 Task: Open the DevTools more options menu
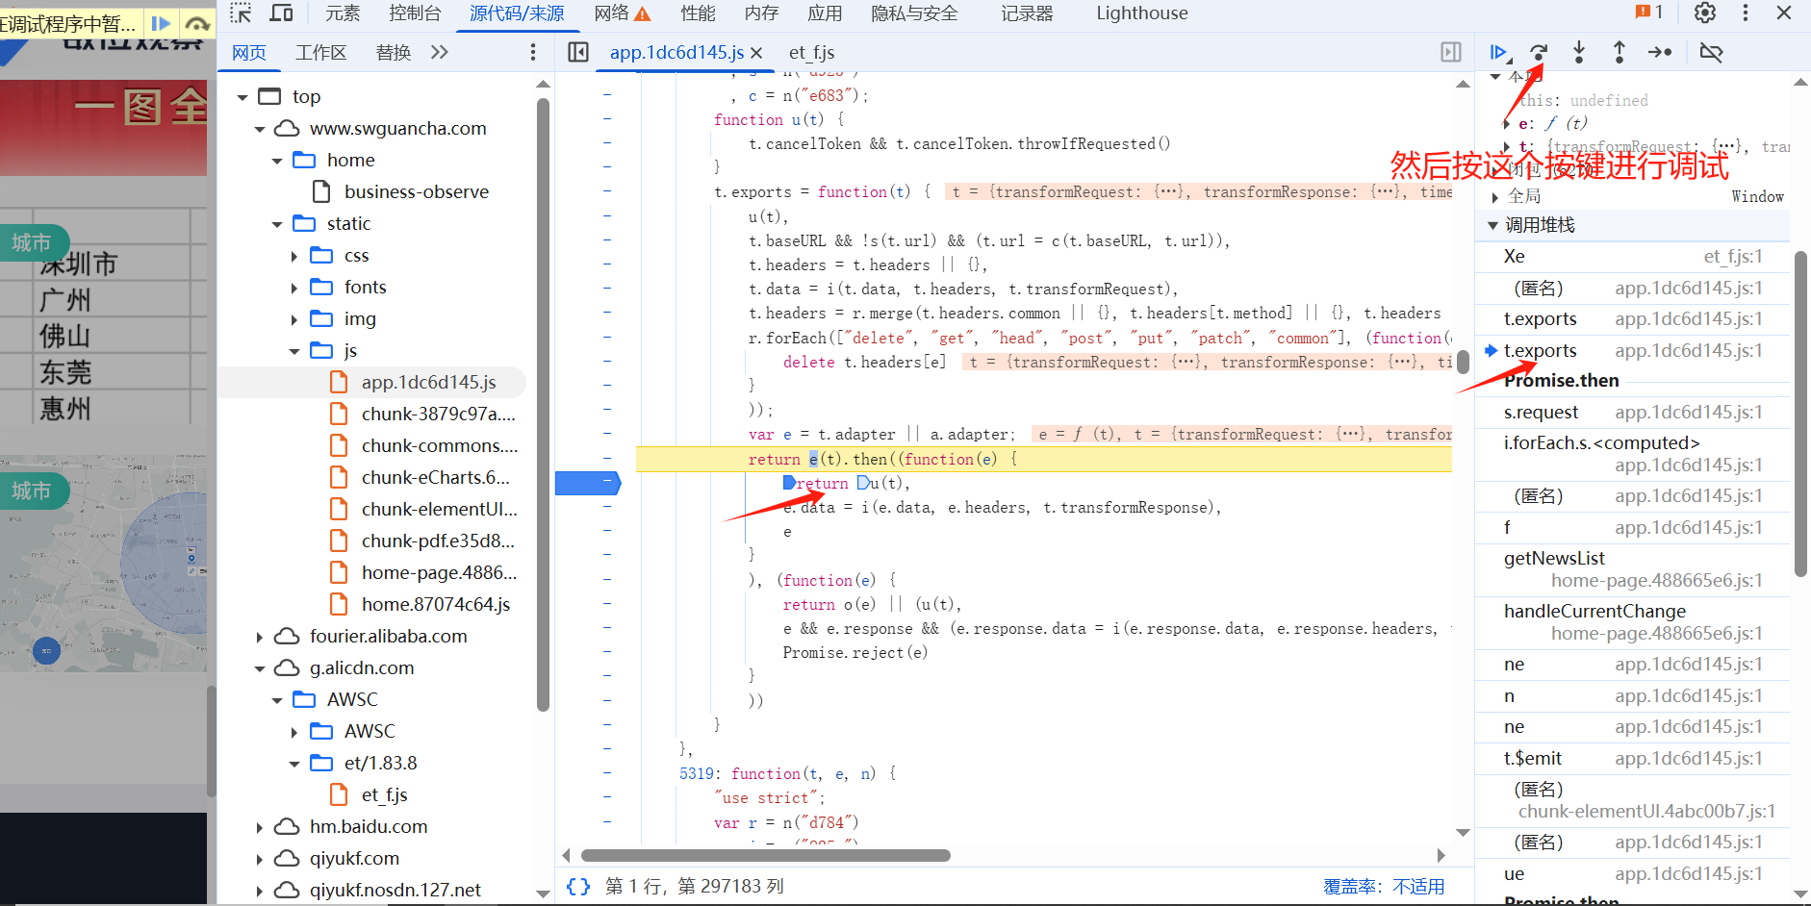1746,13
